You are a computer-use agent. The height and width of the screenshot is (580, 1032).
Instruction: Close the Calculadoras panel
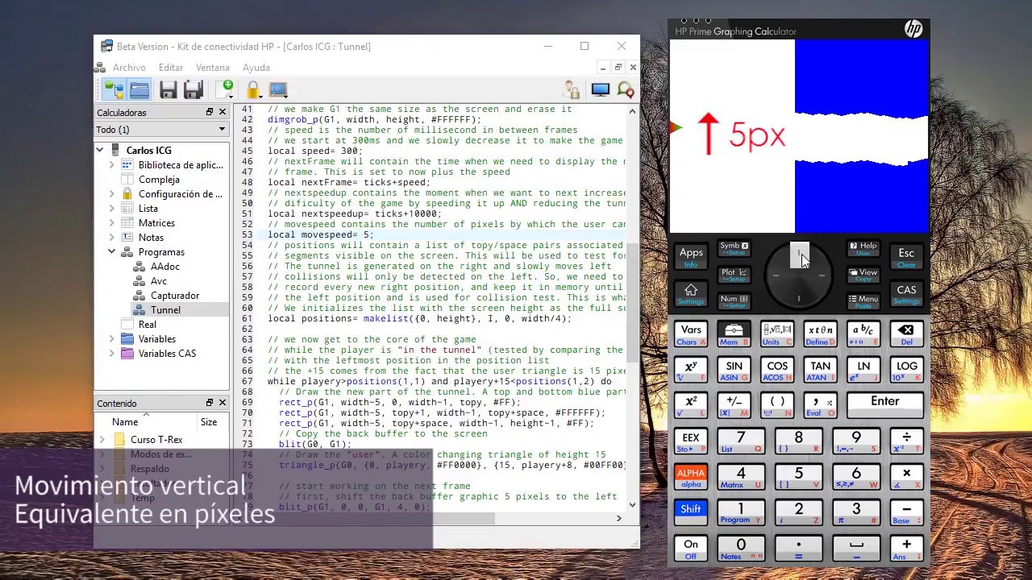pyautogui.click(x=223, y=112)
